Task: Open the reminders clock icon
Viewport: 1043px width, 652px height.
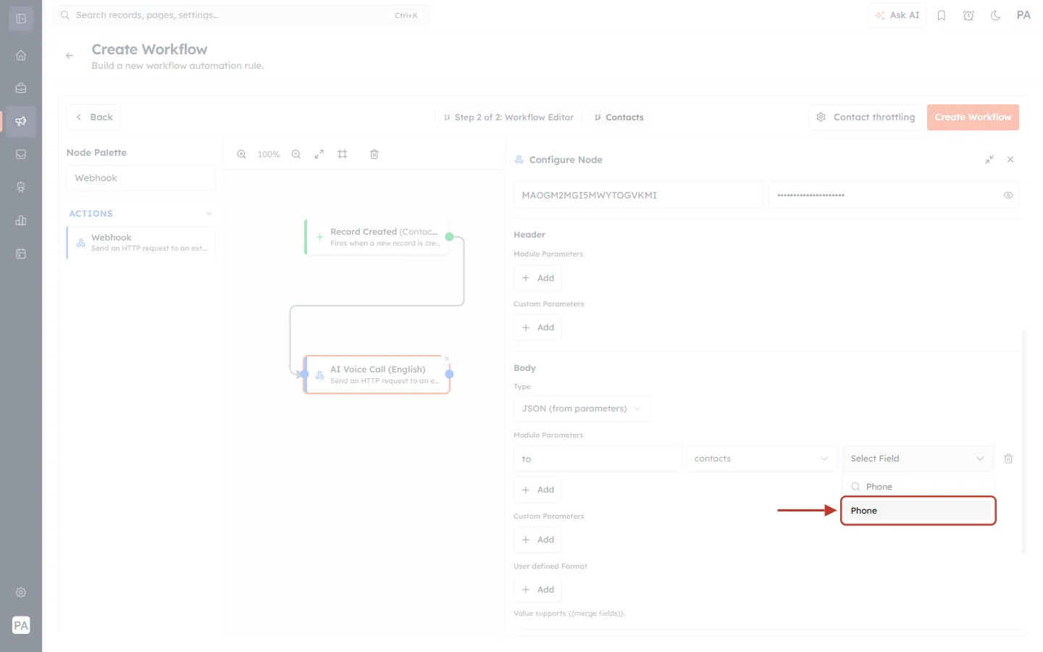Action: (x=968, y=15)
